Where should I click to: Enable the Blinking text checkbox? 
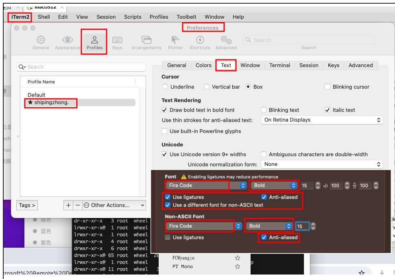(264, 110)
